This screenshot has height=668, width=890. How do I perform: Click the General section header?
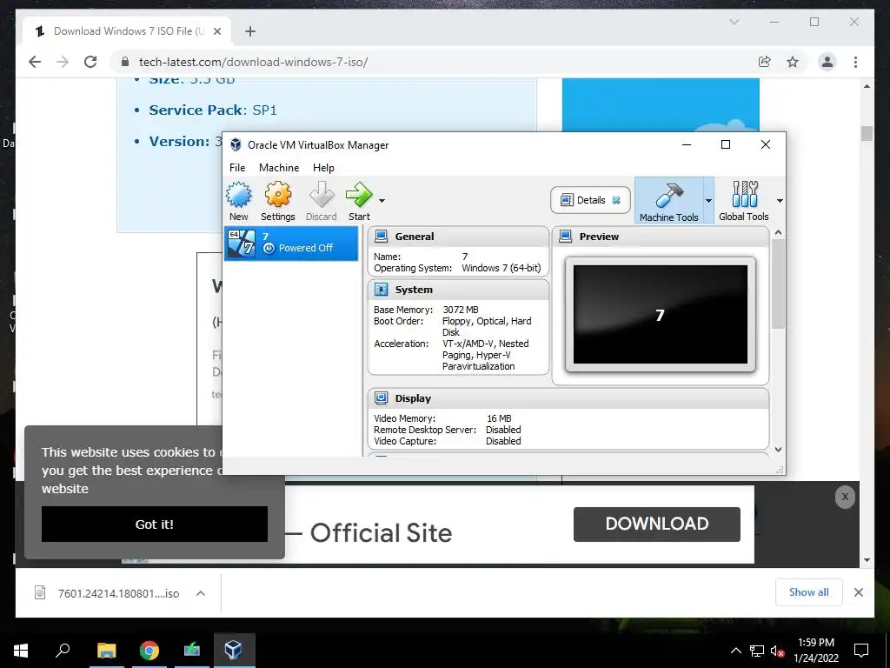pyautogui.click(x=458, y=237)
